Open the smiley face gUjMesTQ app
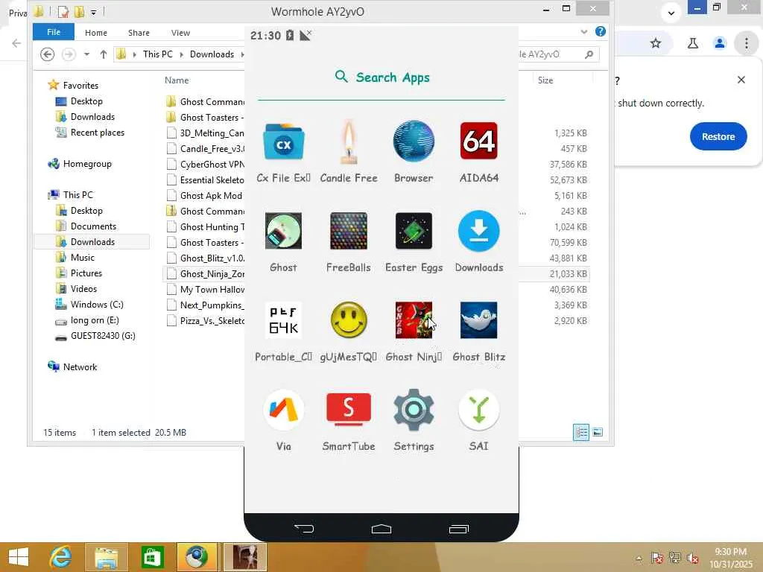Viewport: 763px width, 572px height. (x=349, y=320)
